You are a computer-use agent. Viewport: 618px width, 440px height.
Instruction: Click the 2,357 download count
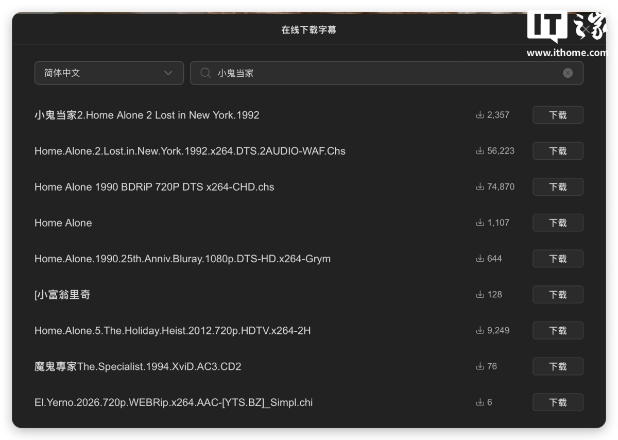[493, 115]
